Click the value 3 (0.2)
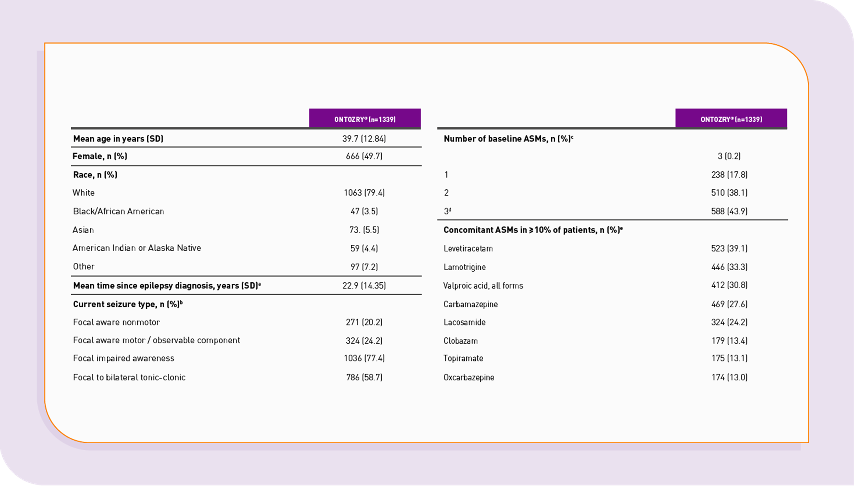This screenshot has width=855, height=486. click(729, 156)
